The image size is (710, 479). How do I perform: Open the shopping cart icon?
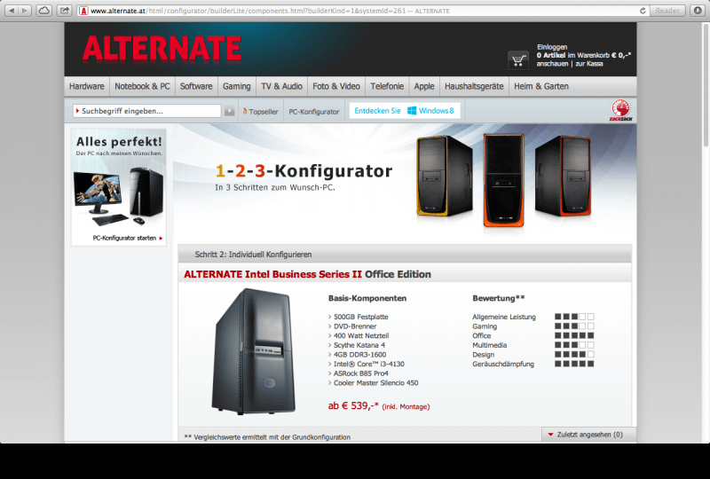pyautogui.click(x=518, y=59)
